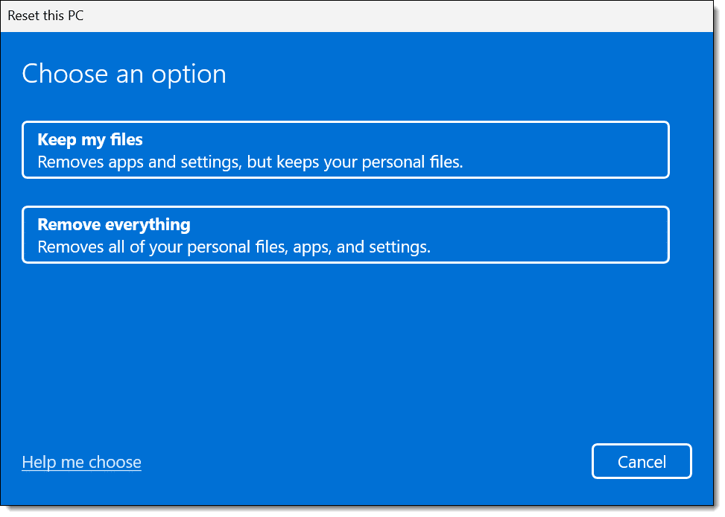Pick the option wiping files, apps, and settings

point(346,235)
